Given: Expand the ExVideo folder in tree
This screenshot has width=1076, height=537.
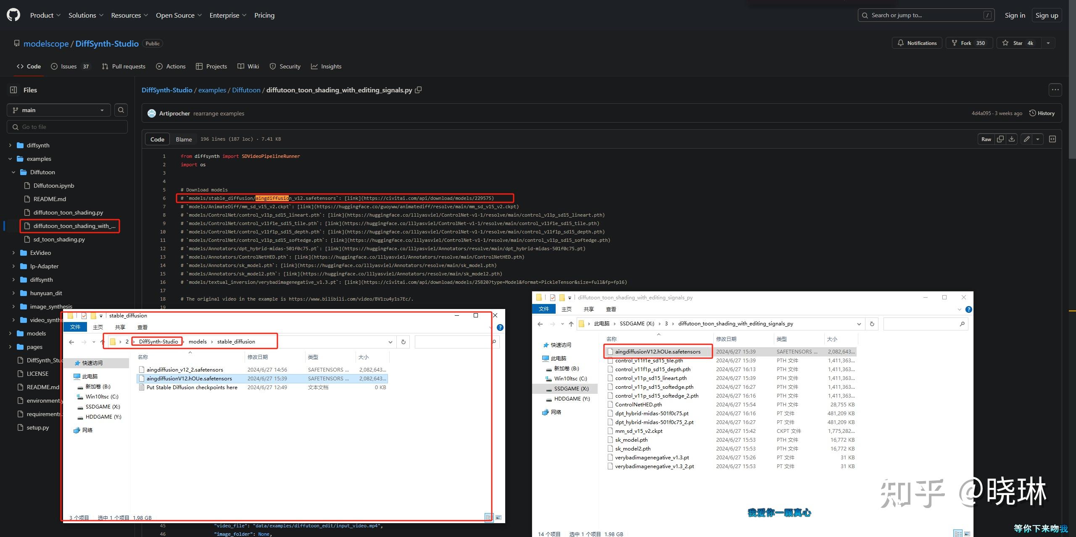Looking at the screenshot, I should 13,253.
